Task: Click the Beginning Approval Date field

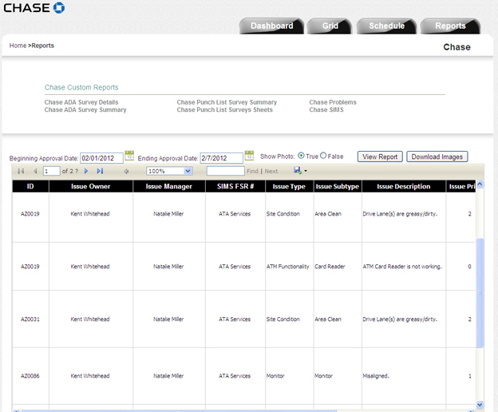Action: 101,158
